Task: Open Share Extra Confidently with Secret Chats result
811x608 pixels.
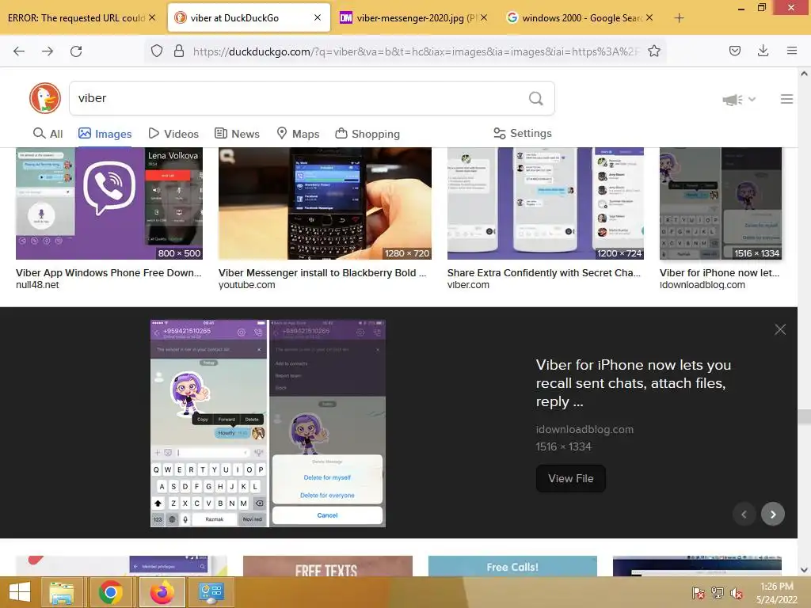Action: [544, 273]
